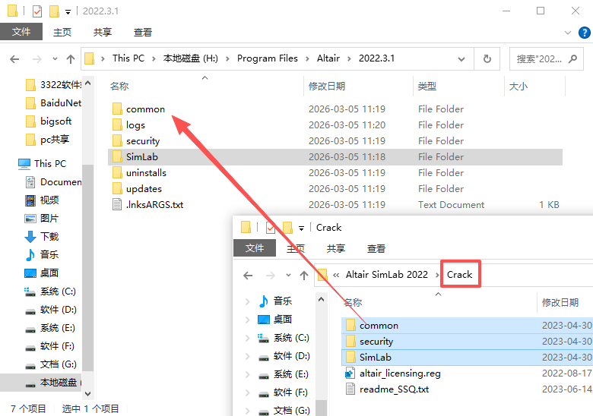593x416 pixels.
Task: Click the properties checkmark quick access icon
Action: click(37, 11)
